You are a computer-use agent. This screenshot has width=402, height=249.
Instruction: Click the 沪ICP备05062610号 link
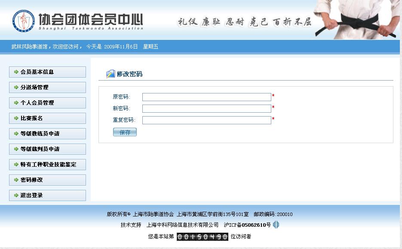click(247, 225)
